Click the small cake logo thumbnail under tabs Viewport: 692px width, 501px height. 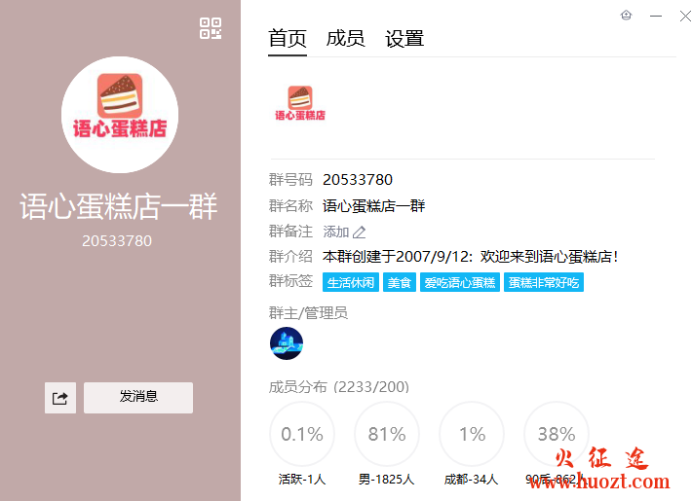pos(300,104)
